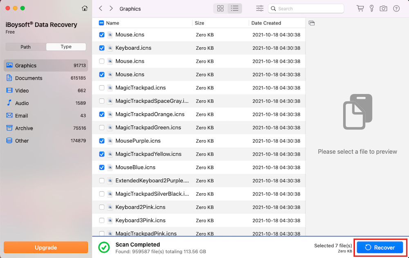Select the file name ExtendedKeyboard2Purple
The image size is (409, 258).
(152, 181)
